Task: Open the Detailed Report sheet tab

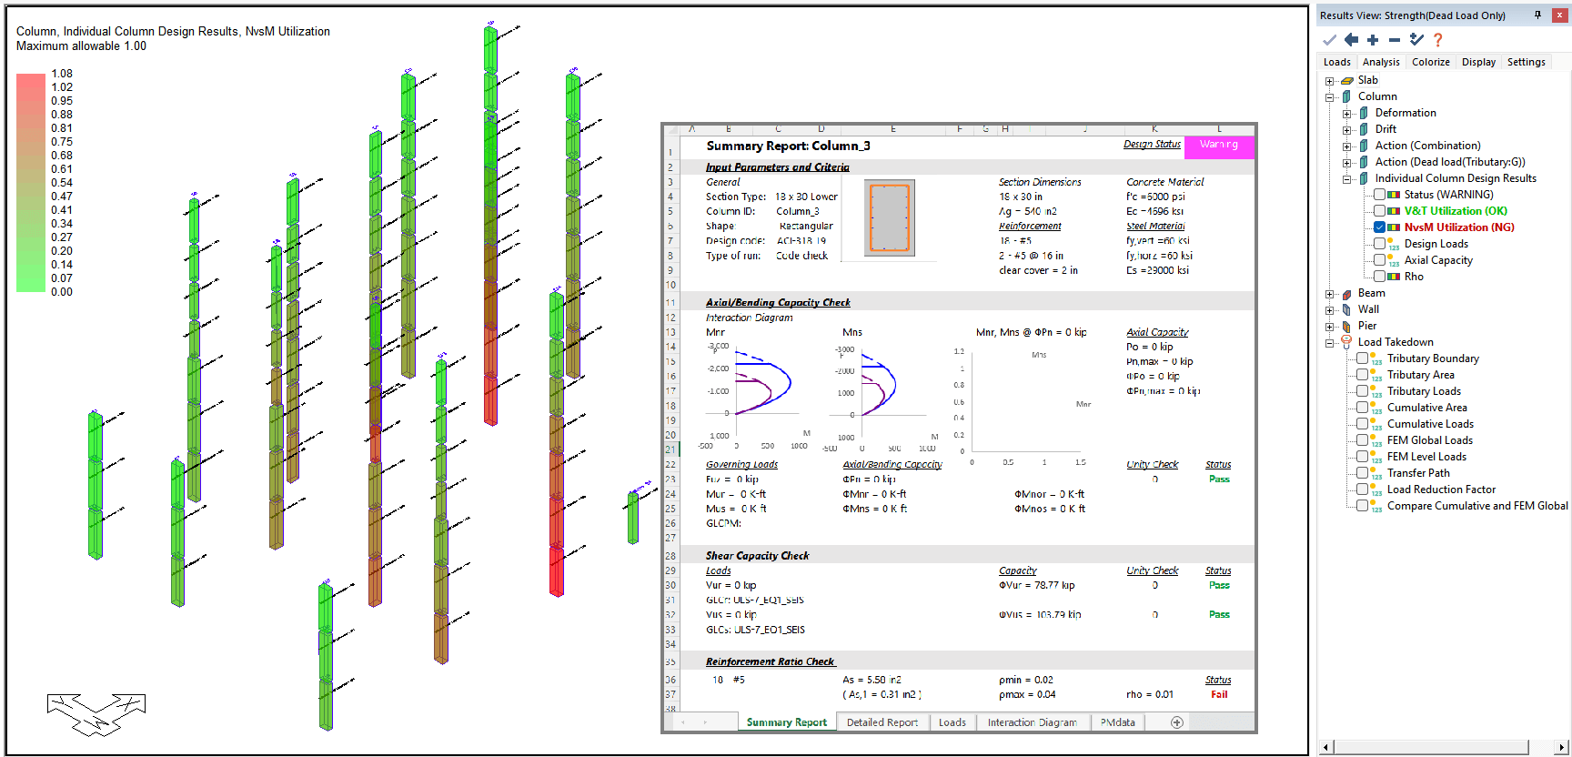Action: (x=882, y=722)
